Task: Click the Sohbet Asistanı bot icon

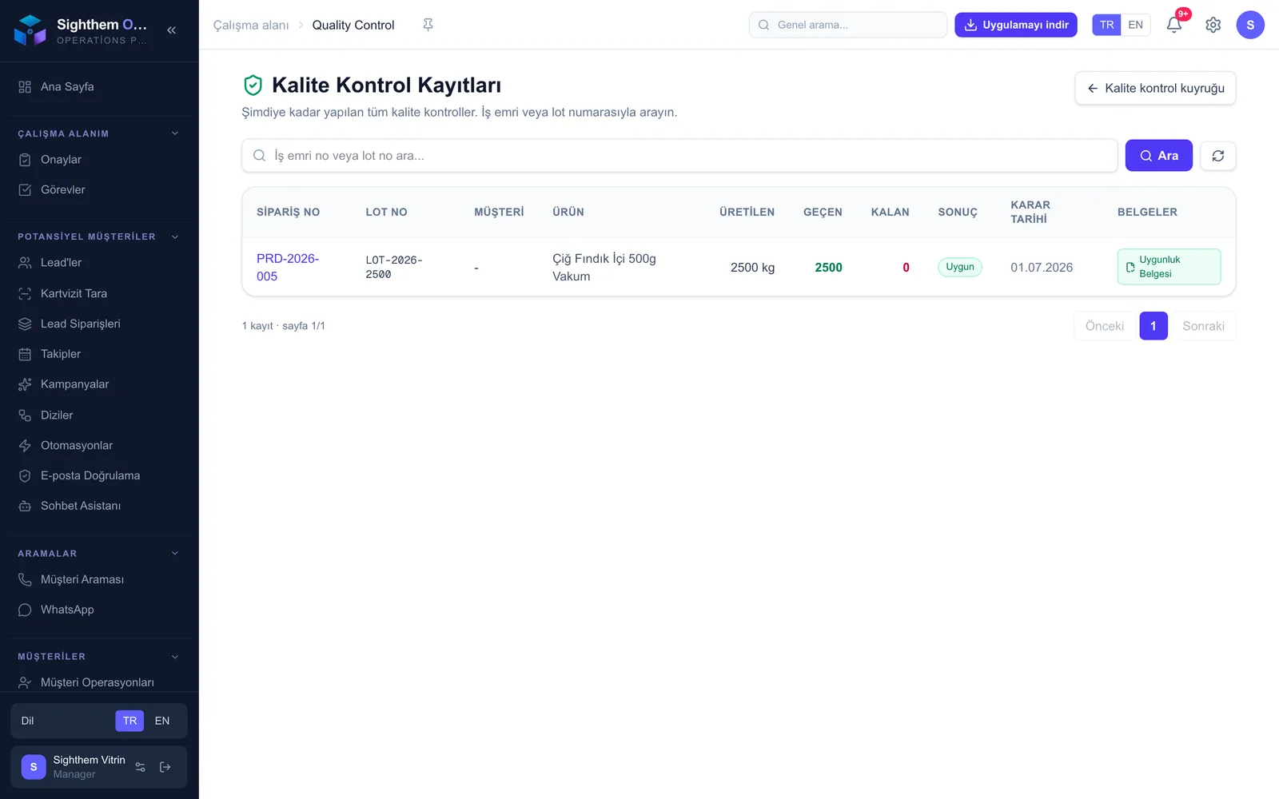Action: pyautogui.click(x=25, y=506)
